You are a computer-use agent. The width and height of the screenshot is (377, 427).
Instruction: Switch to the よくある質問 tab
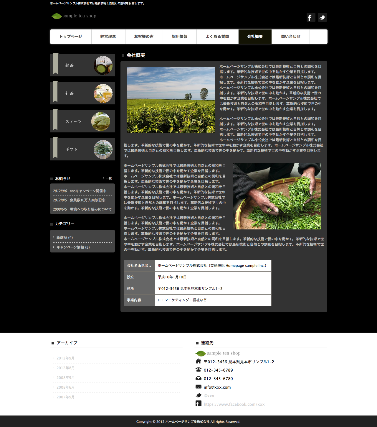pyautogui.click(x=217, y=37)
